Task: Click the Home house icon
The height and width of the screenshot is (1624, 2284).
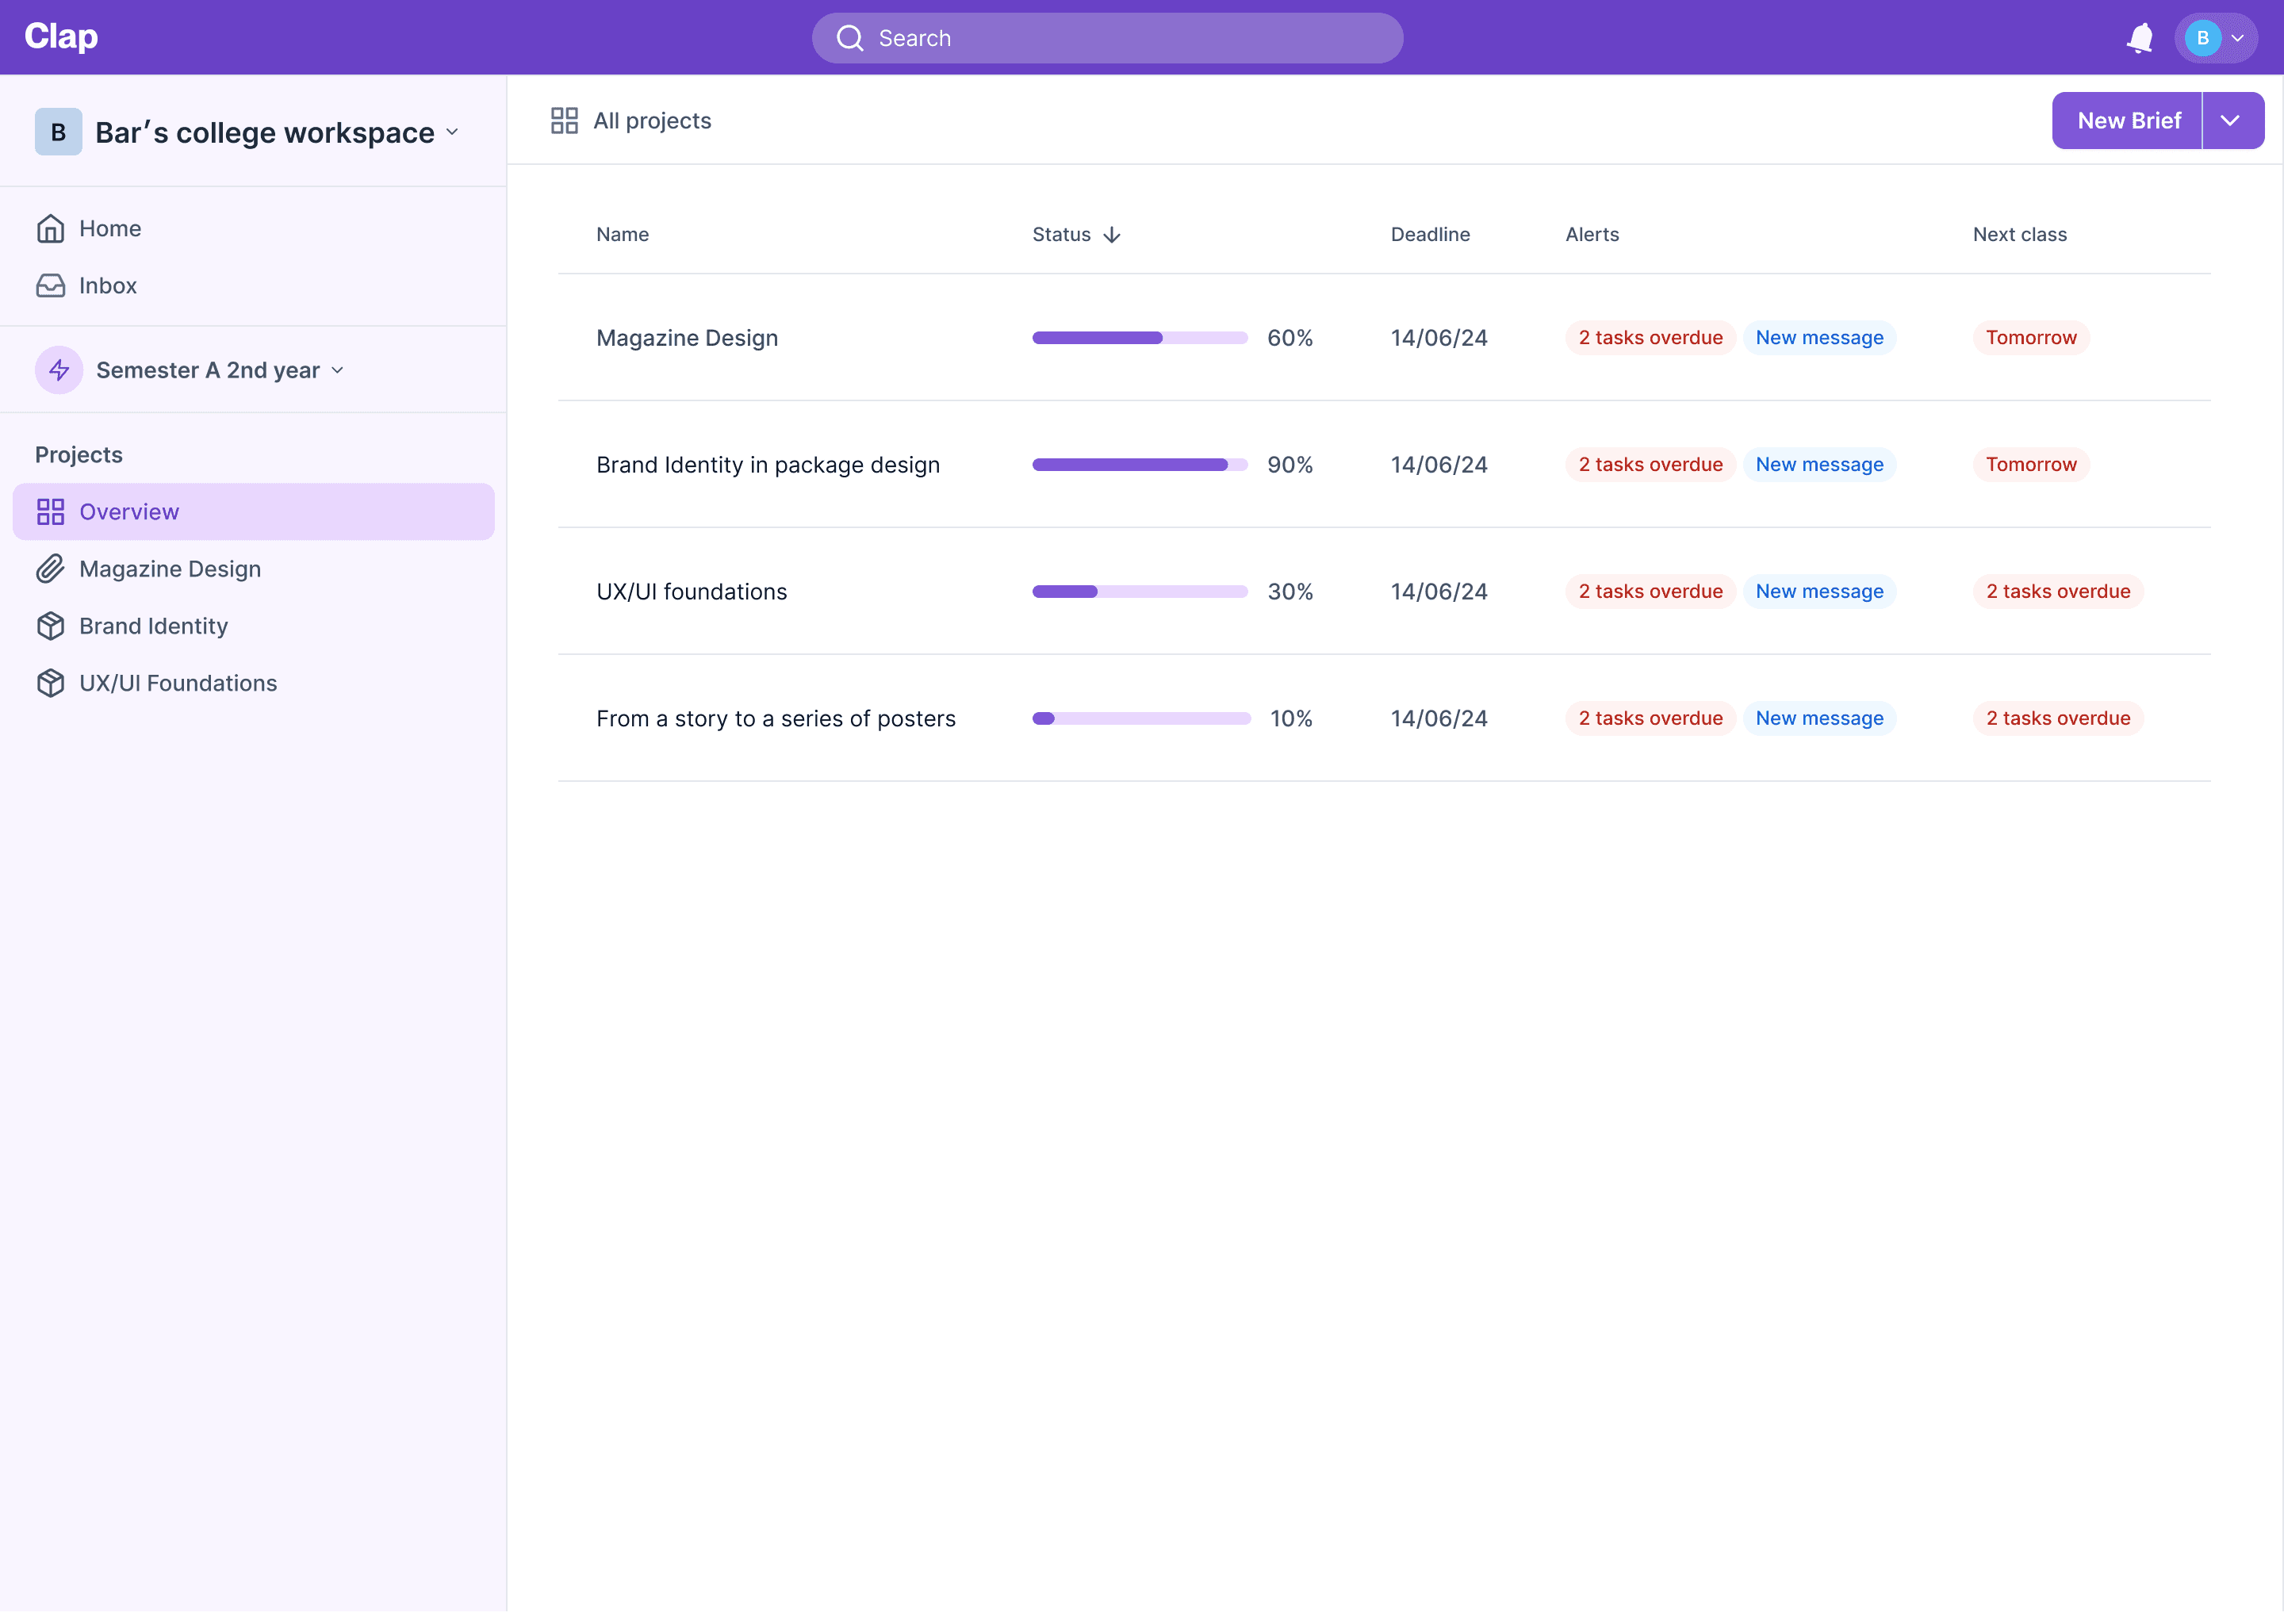Action: pos(50,229)
